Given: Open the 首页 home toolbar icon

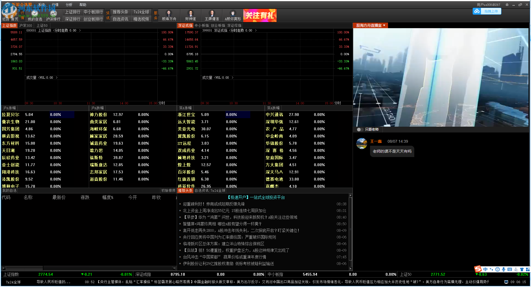Looking at the screenshot, I should point(14,15).
